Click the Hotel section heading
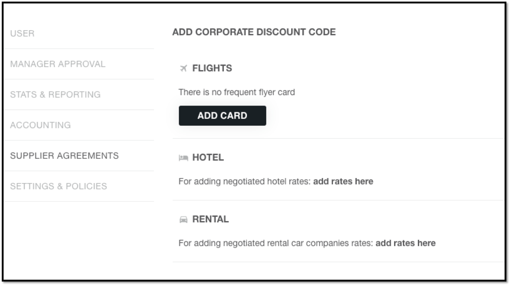 [x=208, y=157]
